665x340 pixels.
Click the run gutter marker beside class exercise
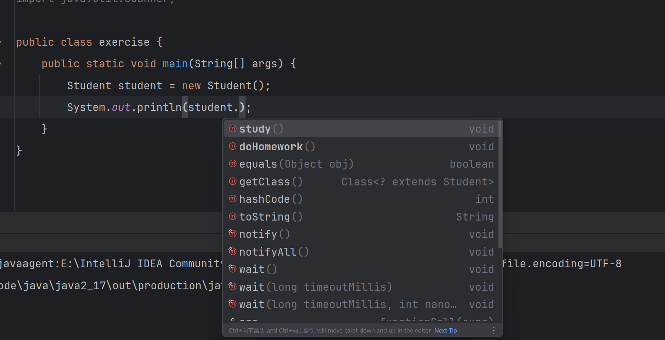1,42
